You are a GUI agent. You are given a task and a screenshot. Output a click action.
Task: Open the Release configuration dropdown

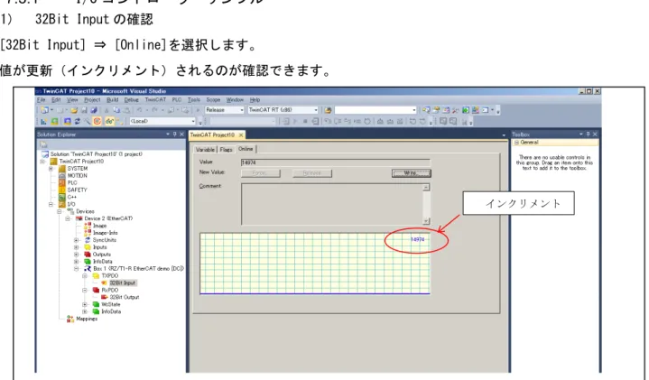pyautogui.click(x=225, y=110)
